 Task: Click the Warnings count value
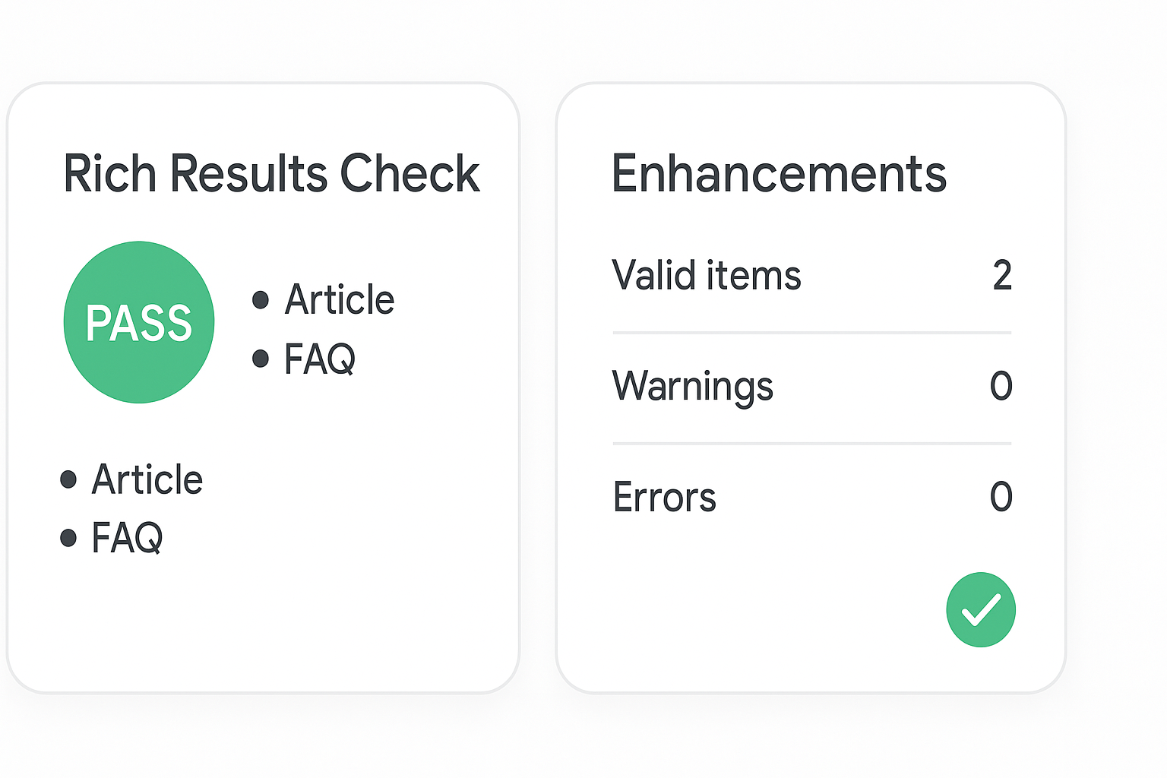[x=1001, y=386]
